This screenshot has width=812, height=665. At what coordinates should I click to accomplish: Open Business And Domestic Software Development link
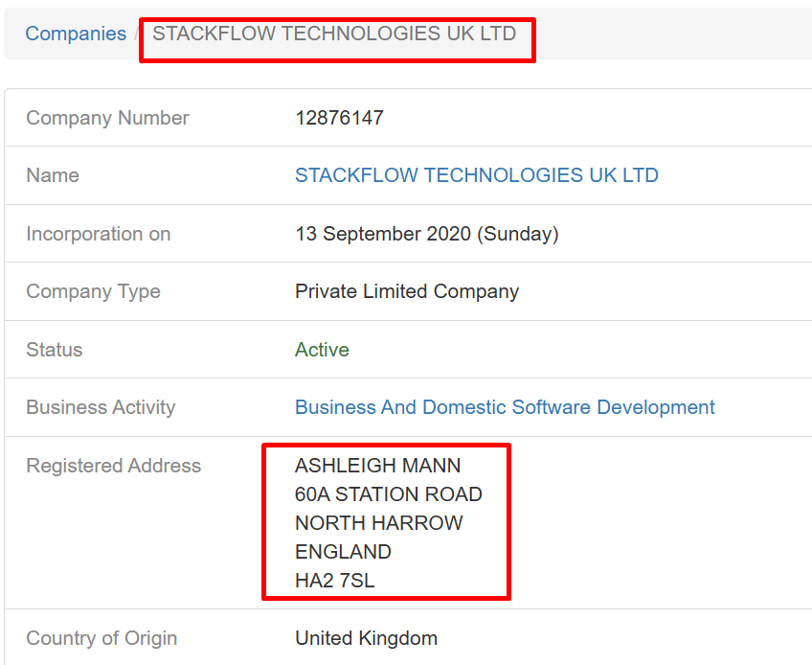tap(505, 407)
